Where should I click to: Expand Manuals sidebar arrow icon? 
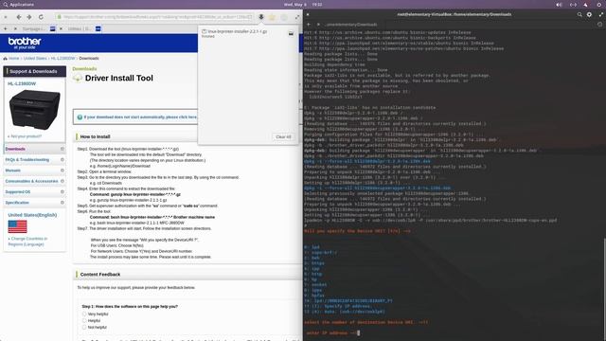coord(62,170)
